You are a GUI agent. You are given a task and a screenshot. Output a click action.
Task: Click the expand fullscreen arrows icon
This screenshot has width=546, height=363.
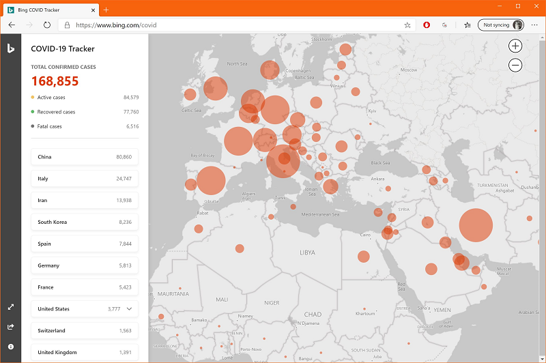[11, 308]
